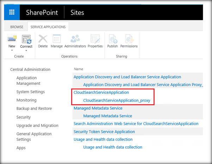Viewport: 212px width, 164px height.
Task: Expand the New dropdown arrow
Action: (x=12, y=51)
